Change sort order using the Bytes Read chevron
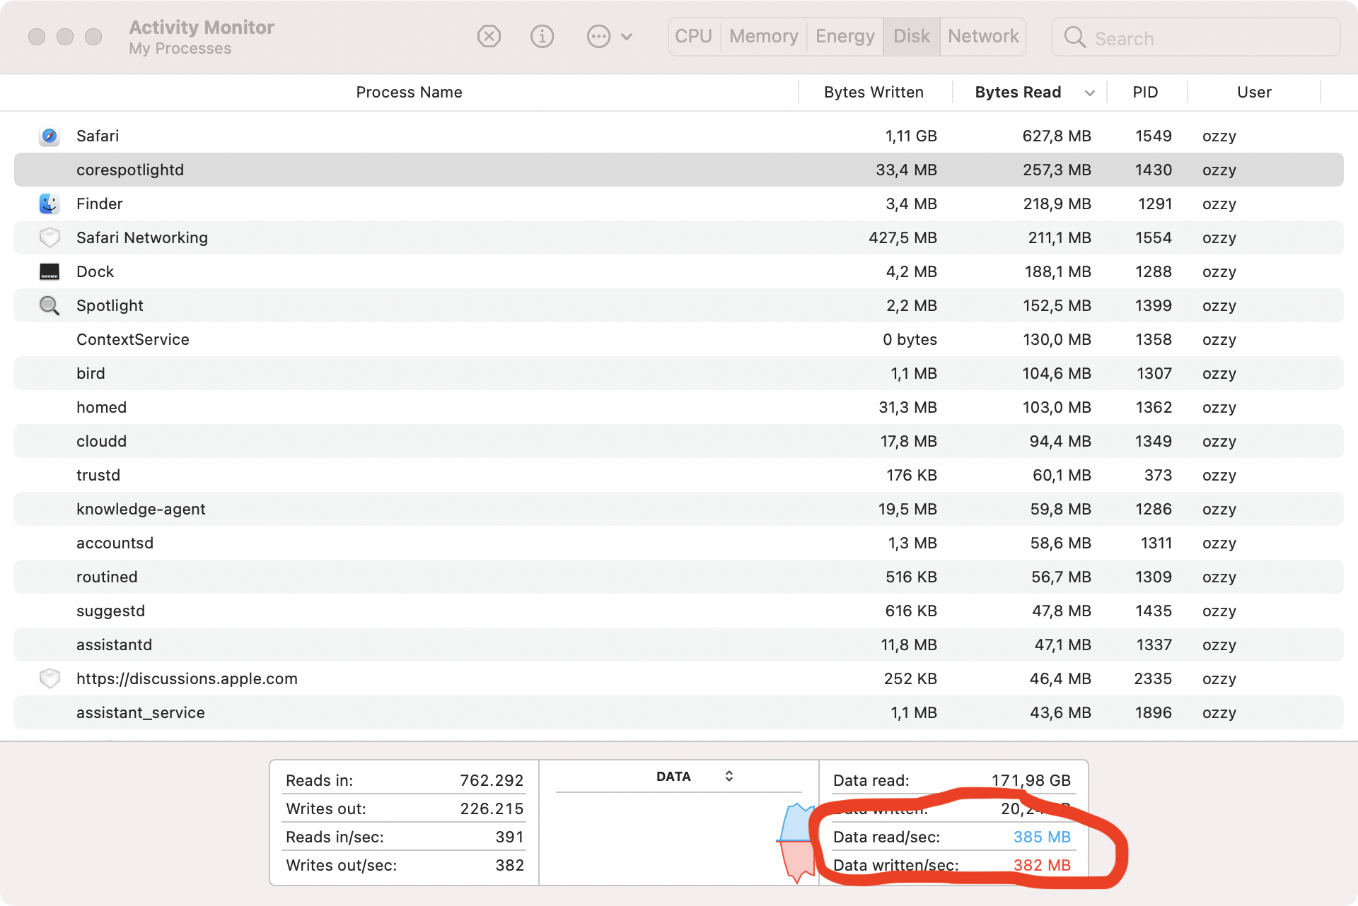The height and width of the screenshot is (906, 1358). click(x=1089, y=93)
